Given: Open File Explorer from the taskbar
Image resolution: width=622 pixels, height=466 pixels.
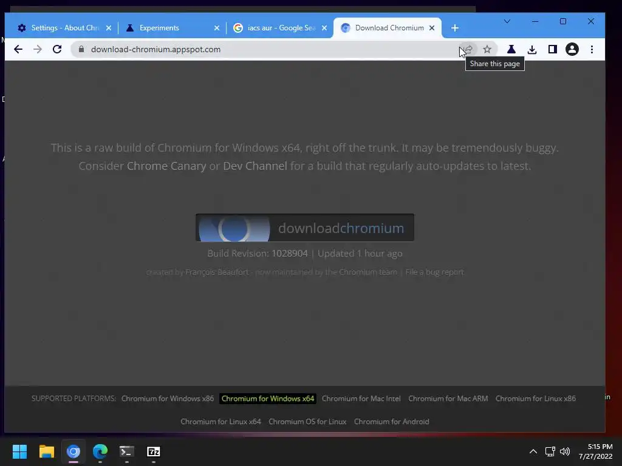Looking at the screenshot, I should (x=46, y=451).
